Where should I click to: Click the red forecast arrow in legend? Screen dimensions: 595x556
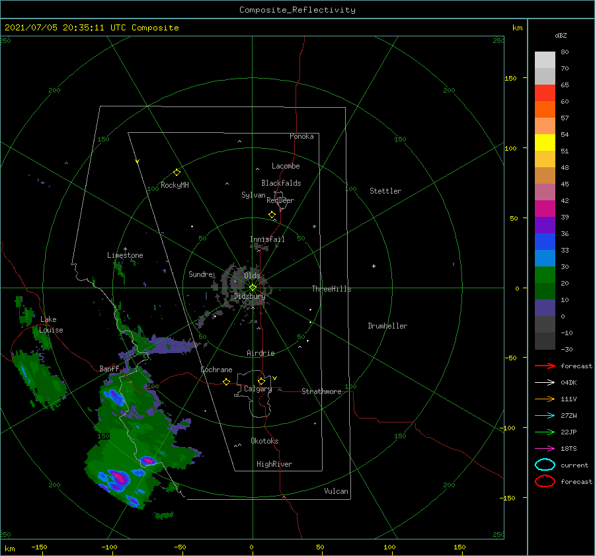(545, 366)
